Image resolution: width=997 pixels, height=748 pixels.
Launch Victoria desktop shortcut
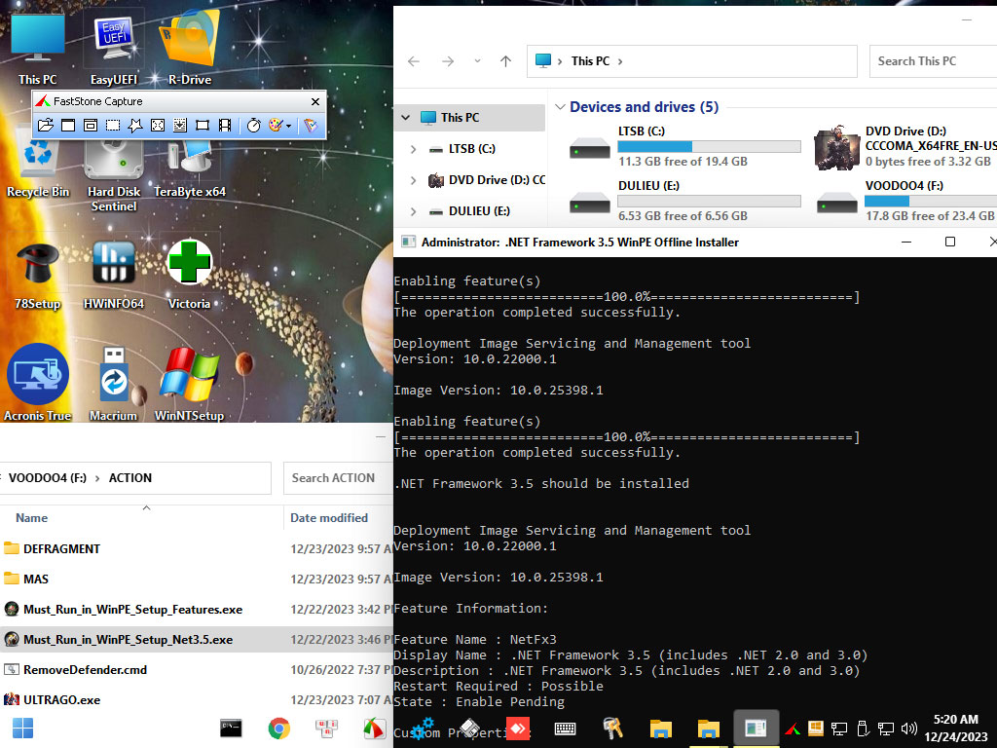coord(190,276)
